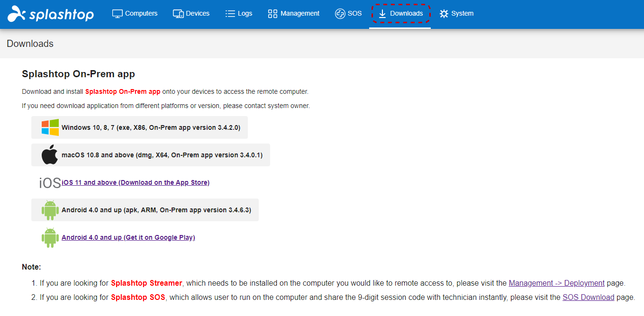Click the Management grid icon

(x=272, y=13)
